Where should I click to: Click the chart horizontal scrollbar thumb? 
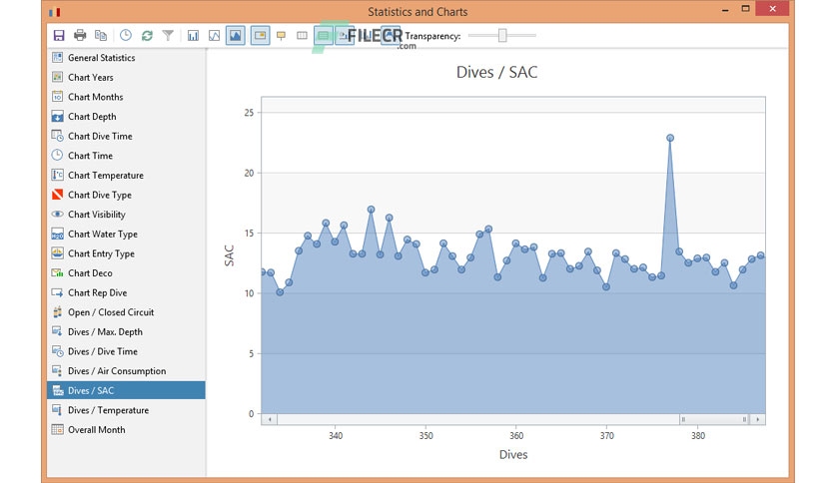tap(714, 420)
